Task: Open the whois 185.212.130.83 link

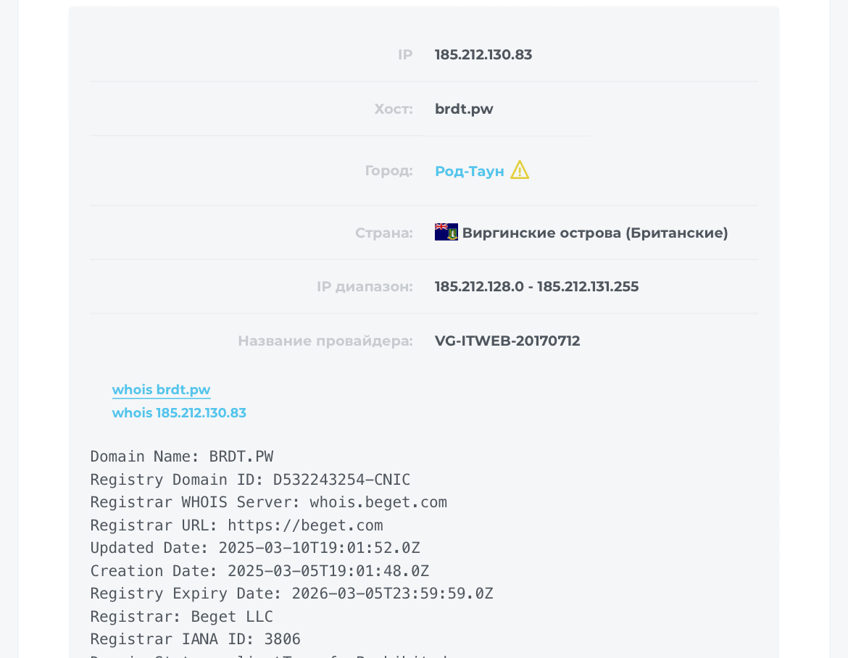Action: pos(179,412)
